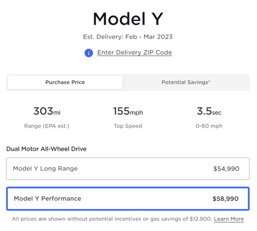Viewport: 257px width, 231px height.
Task: Click the Range (EPA est.) label
Action: click(47, 126)
